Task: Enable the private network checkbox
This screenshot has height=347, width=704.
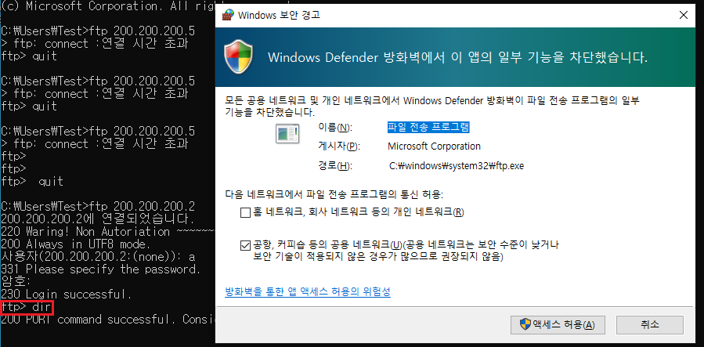Action: [245, 213]
